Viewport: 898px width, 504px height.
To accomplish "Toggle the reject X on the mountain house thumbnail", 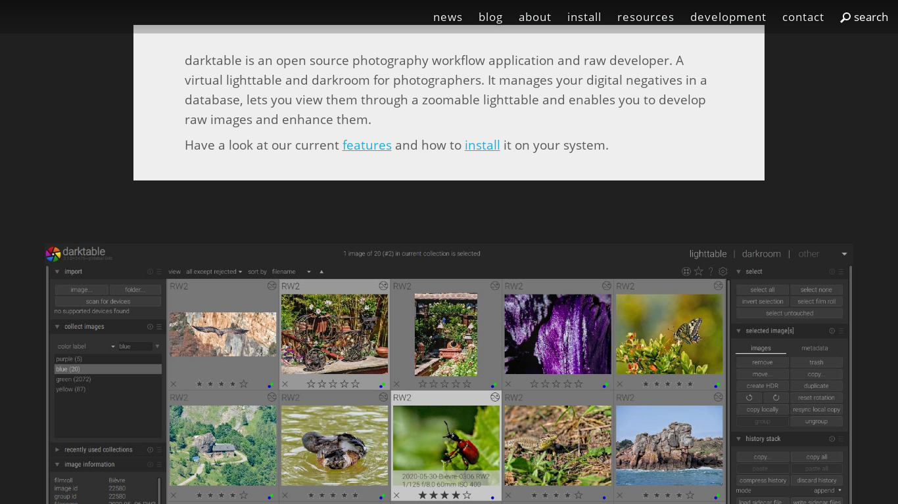I will (x=174, y=495).
